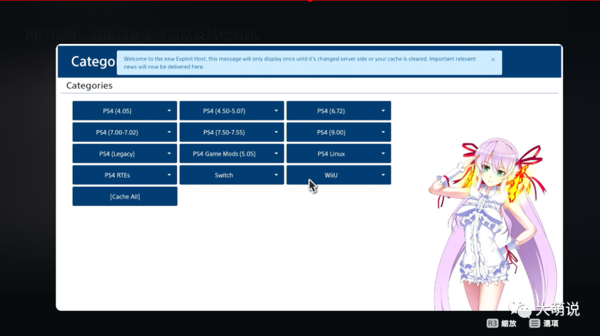Expand the PS4 (Legacy) dropdown arrow
Image resolution: width=600 pixels, height=336 pixels.
[x=169, y=154]
